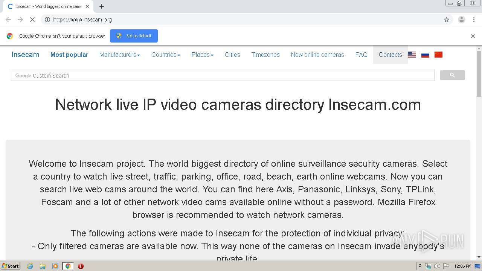This screenshot has width=482, height=271.
Task: Show hidden system tray icons
Action: pyautogui.click(x=420, y=266)
